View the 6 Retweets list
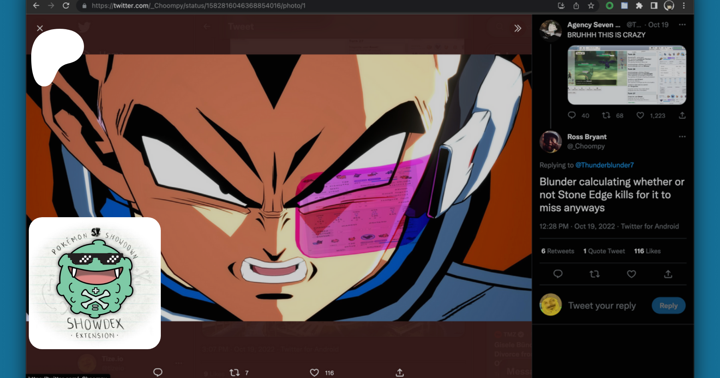 point(557,251)
